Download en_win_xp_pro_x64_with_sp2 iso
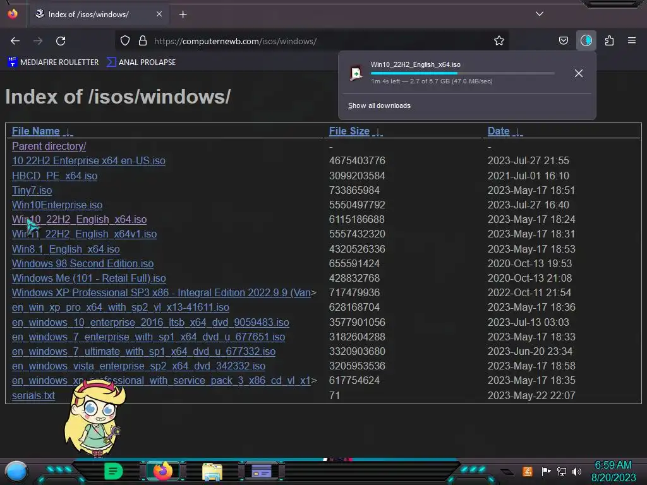Image resolution: width=647 pixels, height=485 pixels. 121,308
